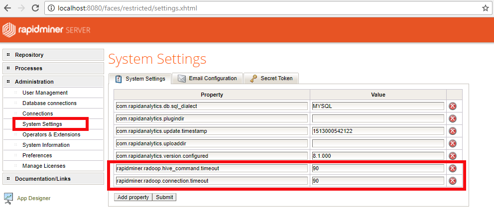
Task: Edit the com.rapidanalytics.update.timestamp property name
Action: coord(212,131)
